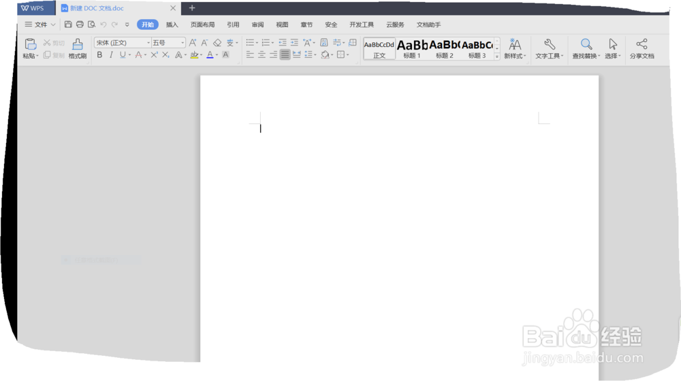Switch to the 视图 ribbon tab
The height and width of the screenshot is (381, 681).
click(x=282, y=24)
